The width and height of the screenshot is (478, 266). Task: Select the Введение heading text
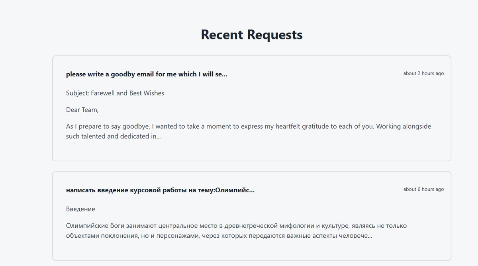click(x=80, y=209)
